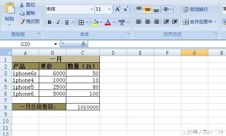The width and height of the screenshot is (226, 136).
Task: Select column B header
Action: coord(52,53)
